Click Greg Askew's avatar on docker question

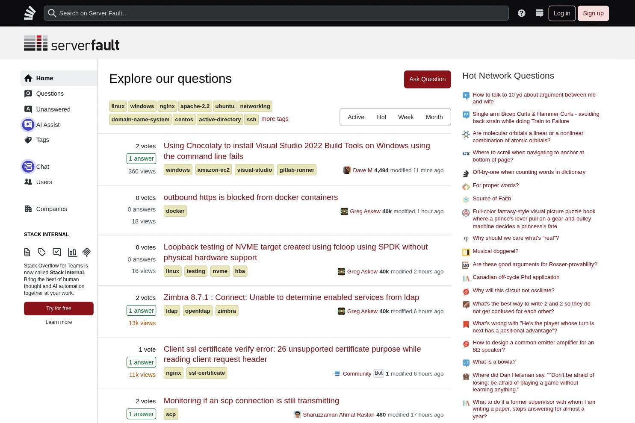pyautogui.click(x=344, y=211)
